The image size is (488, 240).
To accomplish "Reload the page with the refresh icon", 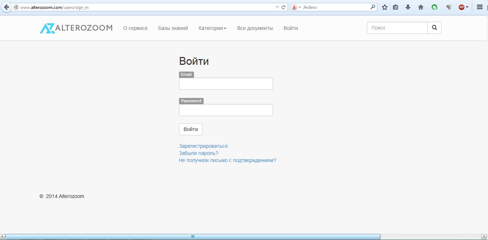I will 284,7.
